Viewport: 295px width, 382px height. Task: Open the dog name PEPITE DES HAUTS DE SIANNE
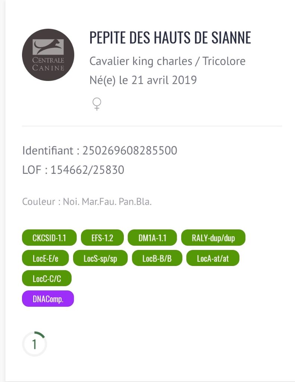[x=170, y=38]
